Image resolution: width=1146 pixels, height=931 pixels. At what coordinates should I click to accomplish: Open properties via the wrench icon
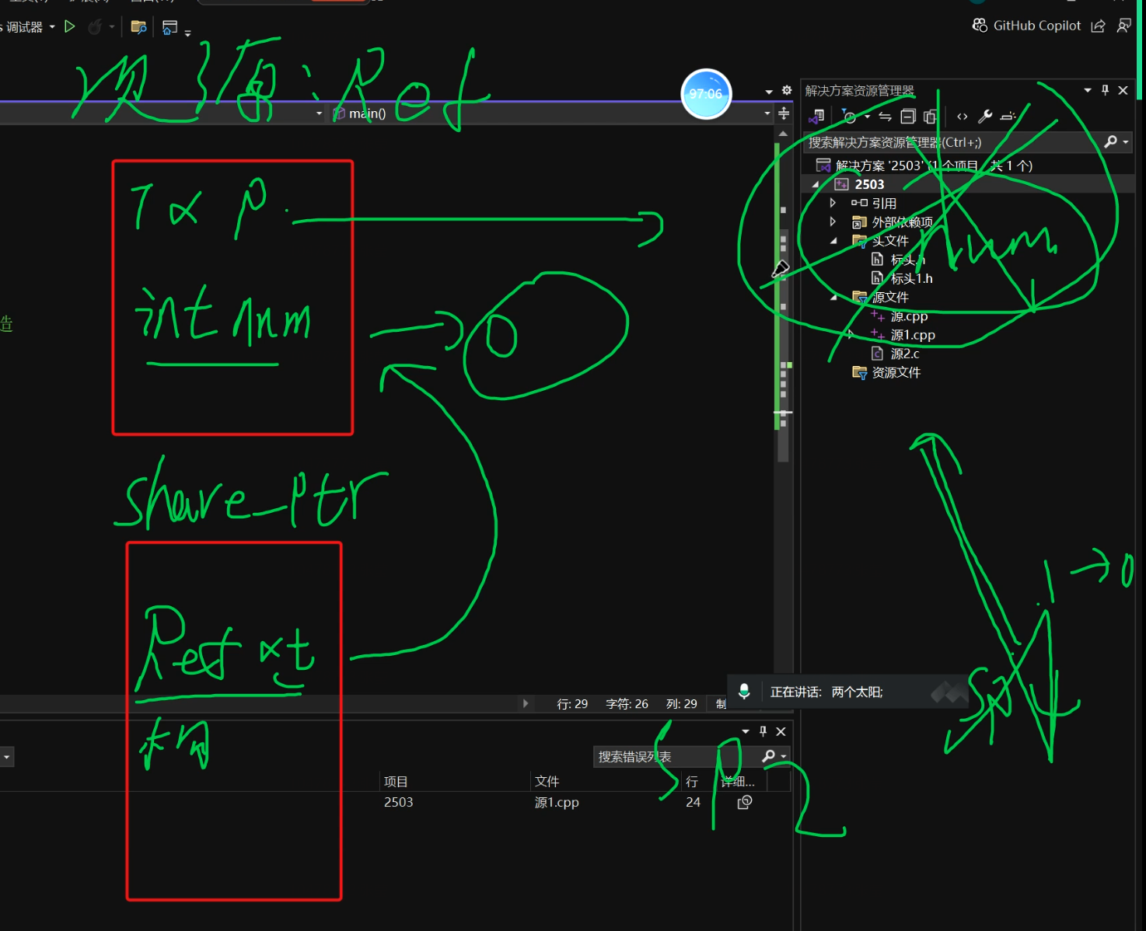point(984,117)
